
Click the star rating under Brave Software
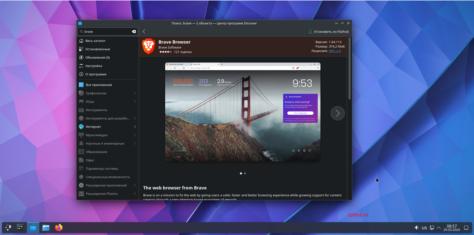coord(166,52)
